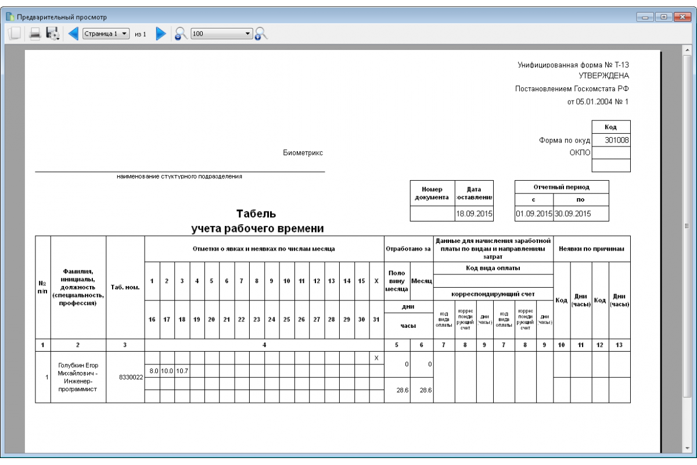Image resolution: width=697 pixels, height=465 pixels.
Task: Click the 'Отчетный период' header
Action: pyautogui.click(x=562, y=187)
